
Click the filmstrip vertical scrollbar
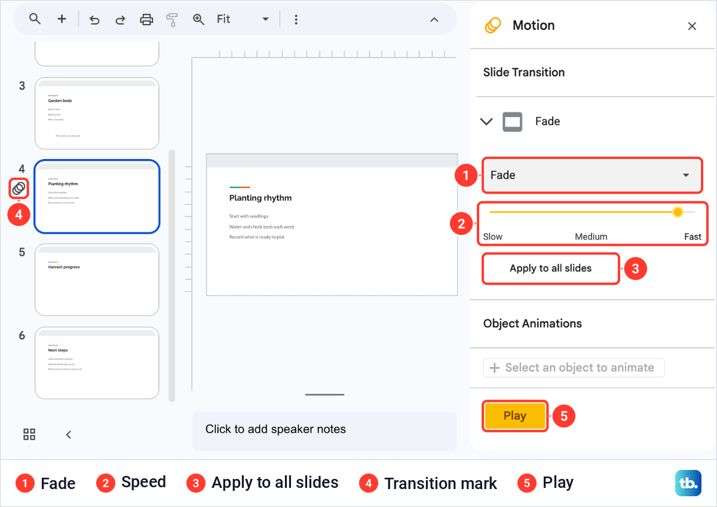coord(172,275)
